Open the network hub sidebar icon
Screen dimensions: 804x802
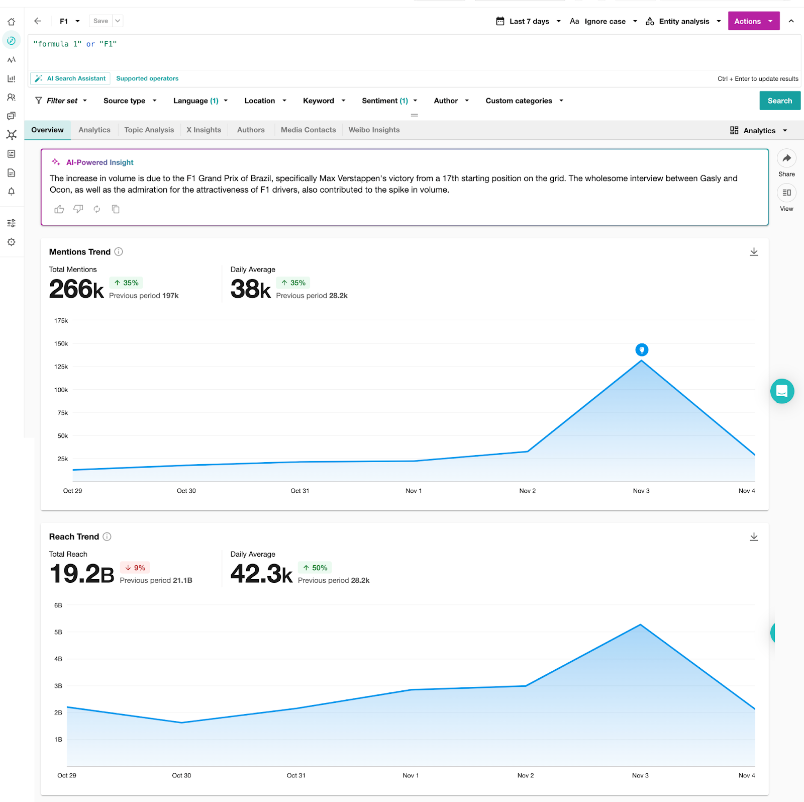[11, 135]
